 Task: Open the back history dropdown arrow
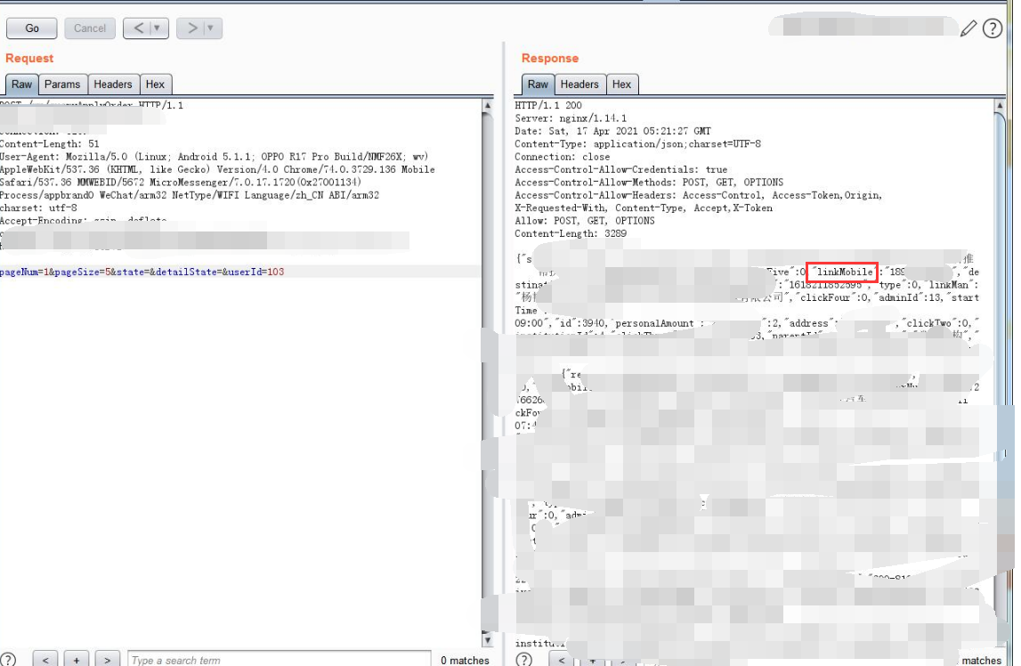[x=157, y=28]
